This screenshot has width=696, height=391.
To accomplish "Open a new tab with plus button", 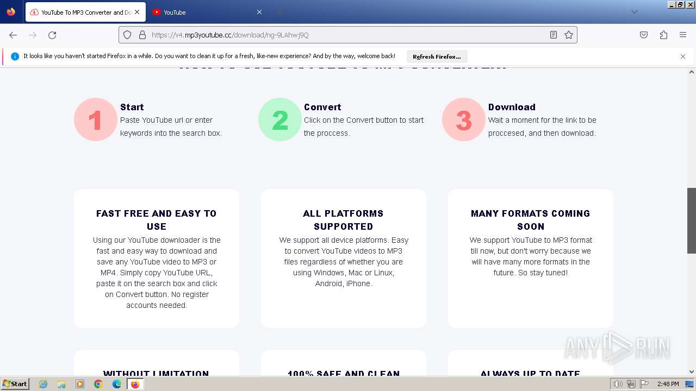I will coord(279,12).
